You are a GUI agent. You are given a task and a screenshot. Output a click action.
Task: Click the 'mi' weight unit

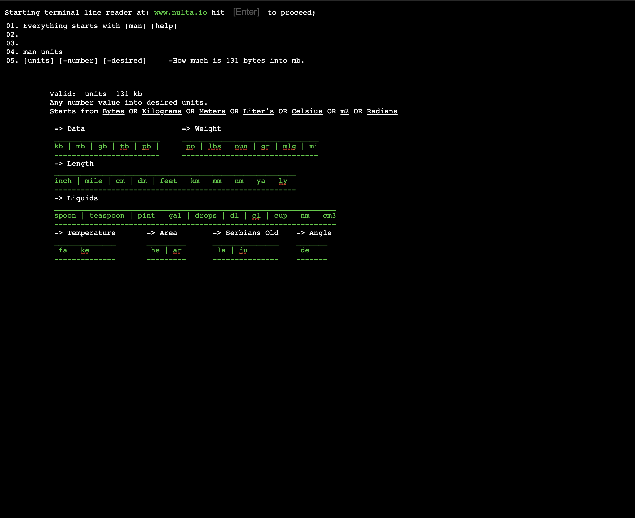click(x=313, y=146)
